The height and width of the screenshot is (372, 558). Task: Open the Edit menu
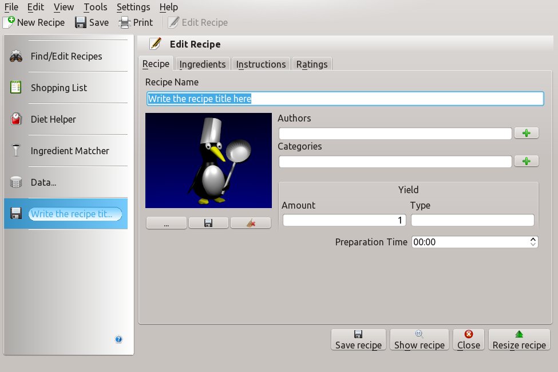[x=35, y=7]
